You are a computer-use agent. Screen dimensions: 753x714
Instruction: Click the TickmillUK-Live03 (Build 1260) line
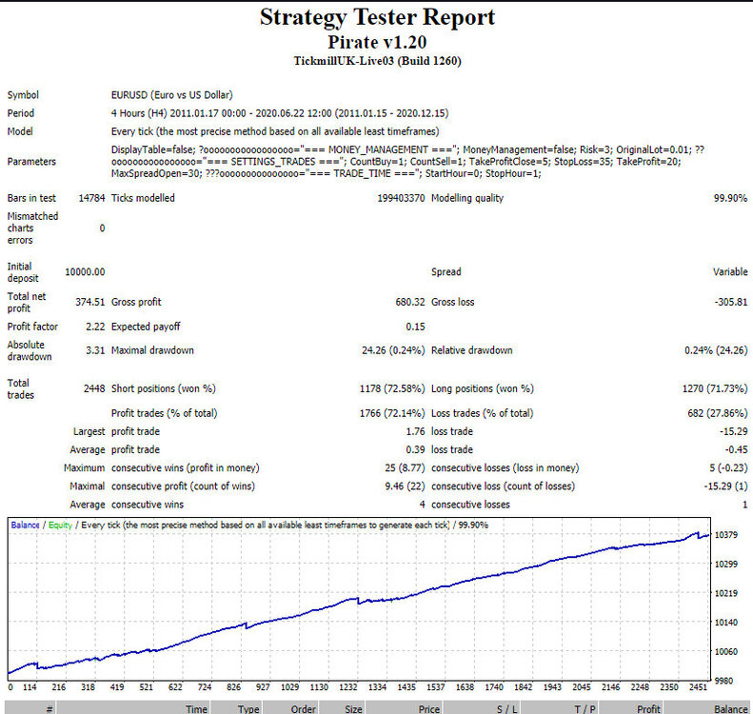point(378,61)
